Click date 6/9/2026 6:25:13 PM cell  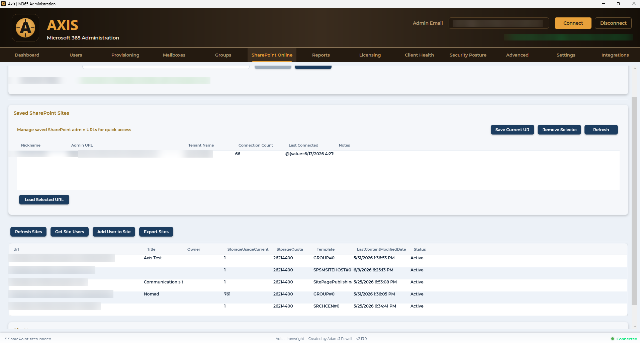[x=373, y=270]
